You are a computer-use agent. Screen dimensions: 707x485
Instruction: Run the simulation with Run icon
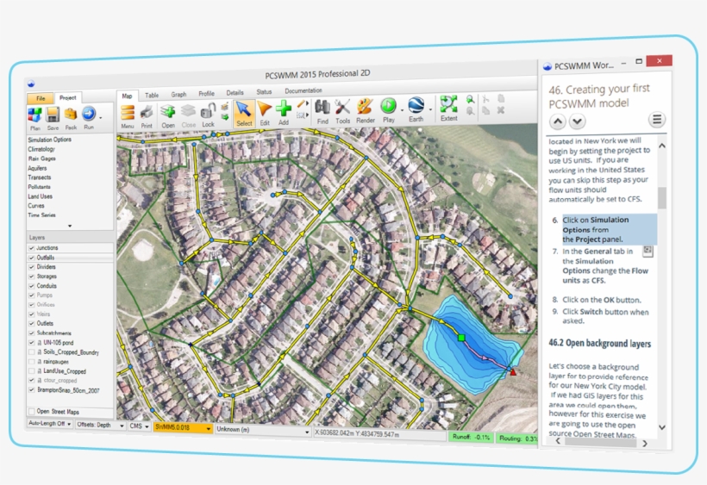click(89, 114)
